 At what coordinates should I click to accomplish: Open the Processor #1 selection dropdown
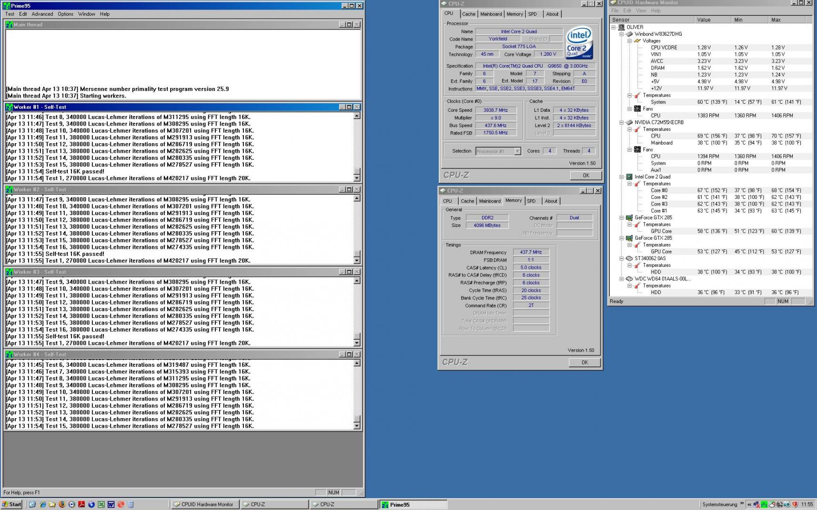(x=517, y=151)
